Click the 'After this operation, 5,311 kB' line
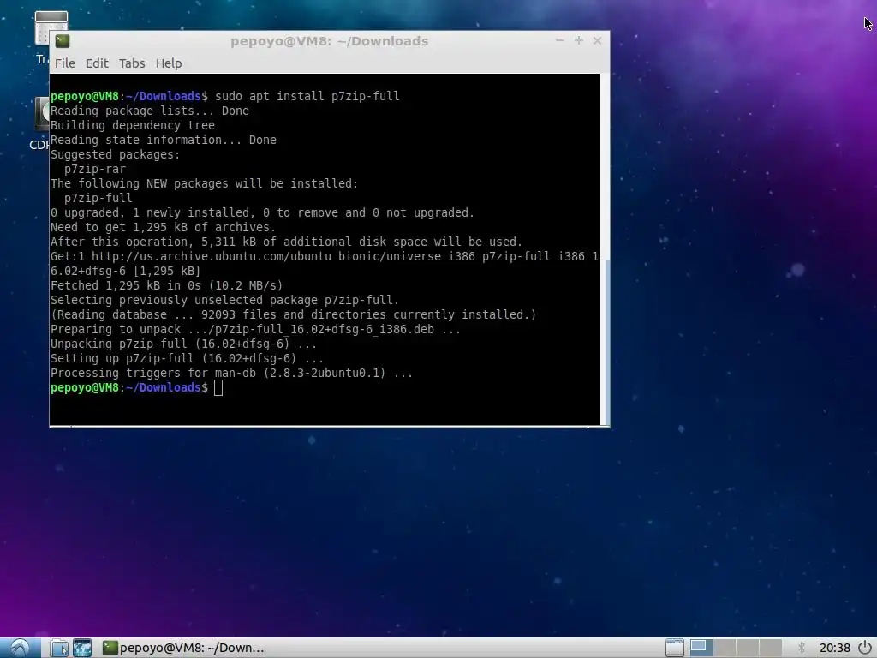Viewport: 877px width, 658px height. [286, 242]
